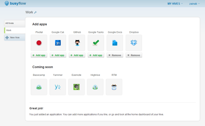
Task: Click the Basecamp coming-soon tile
Action: (39, 87)
